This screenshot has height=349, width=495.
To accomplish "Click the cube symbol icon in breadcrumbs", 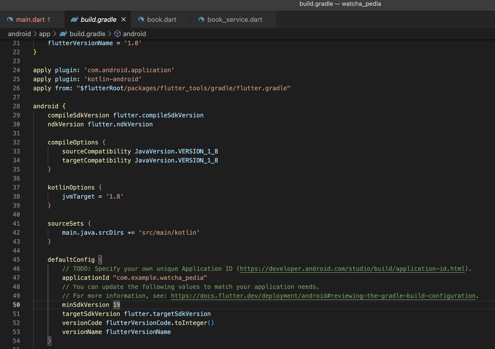I will (x=117, y=34).
